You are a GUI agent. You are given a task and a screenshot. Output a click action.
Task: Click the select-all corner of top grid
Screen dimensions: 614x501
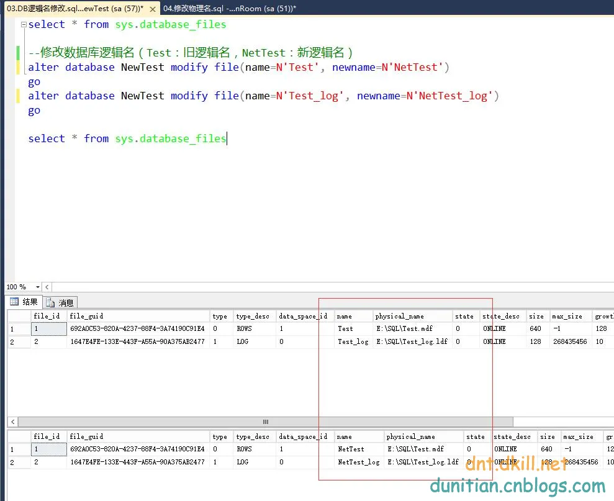(19, 316)
